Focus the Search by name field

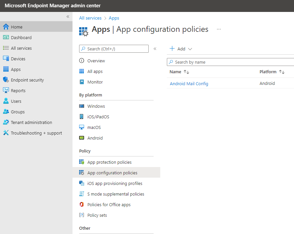(230, 62)
